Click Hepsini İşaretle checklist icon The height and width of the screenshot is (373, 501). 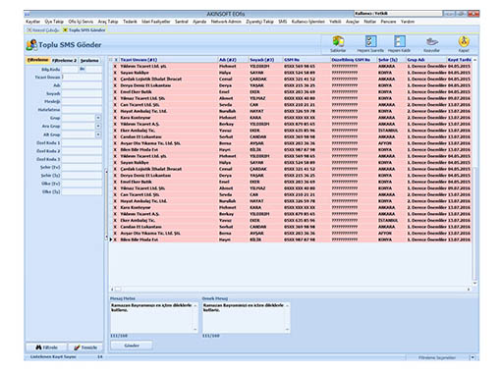point(370,41)
